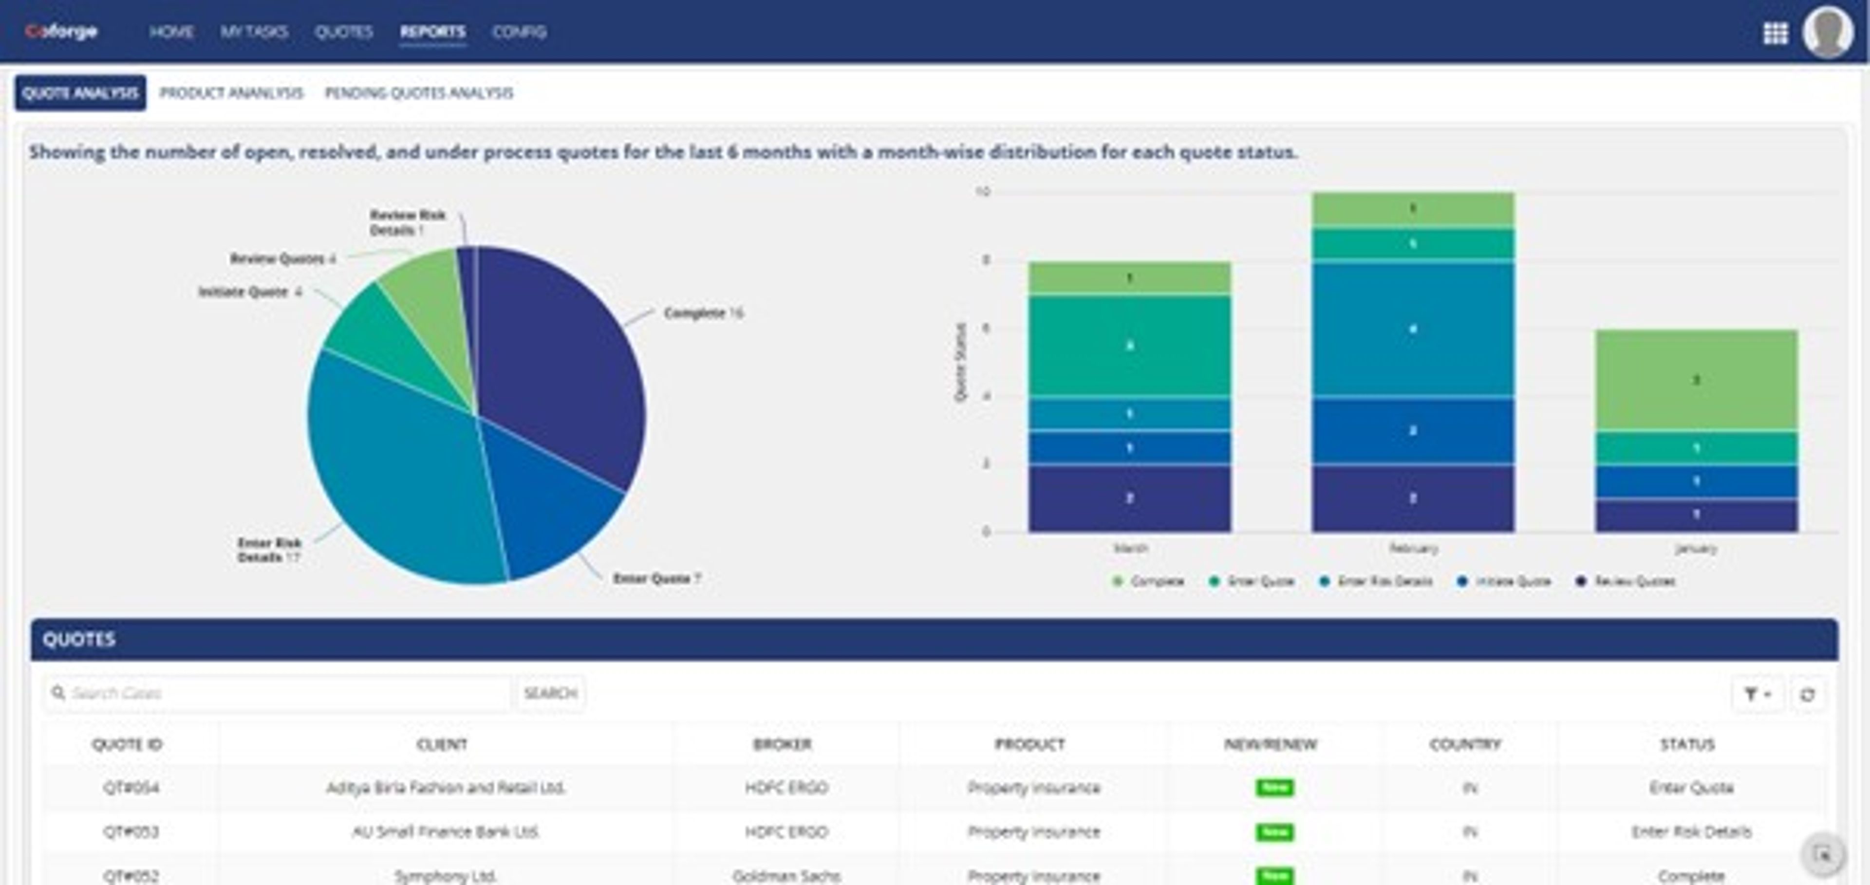The width and height of the screenshot is (1870, 885).
Task: Sort by PRODUCT column header
Action: 1029,744
